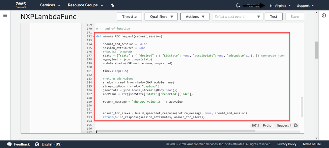
Task: Click the page scroll down arrow
Action: click(x=316, y=138)
